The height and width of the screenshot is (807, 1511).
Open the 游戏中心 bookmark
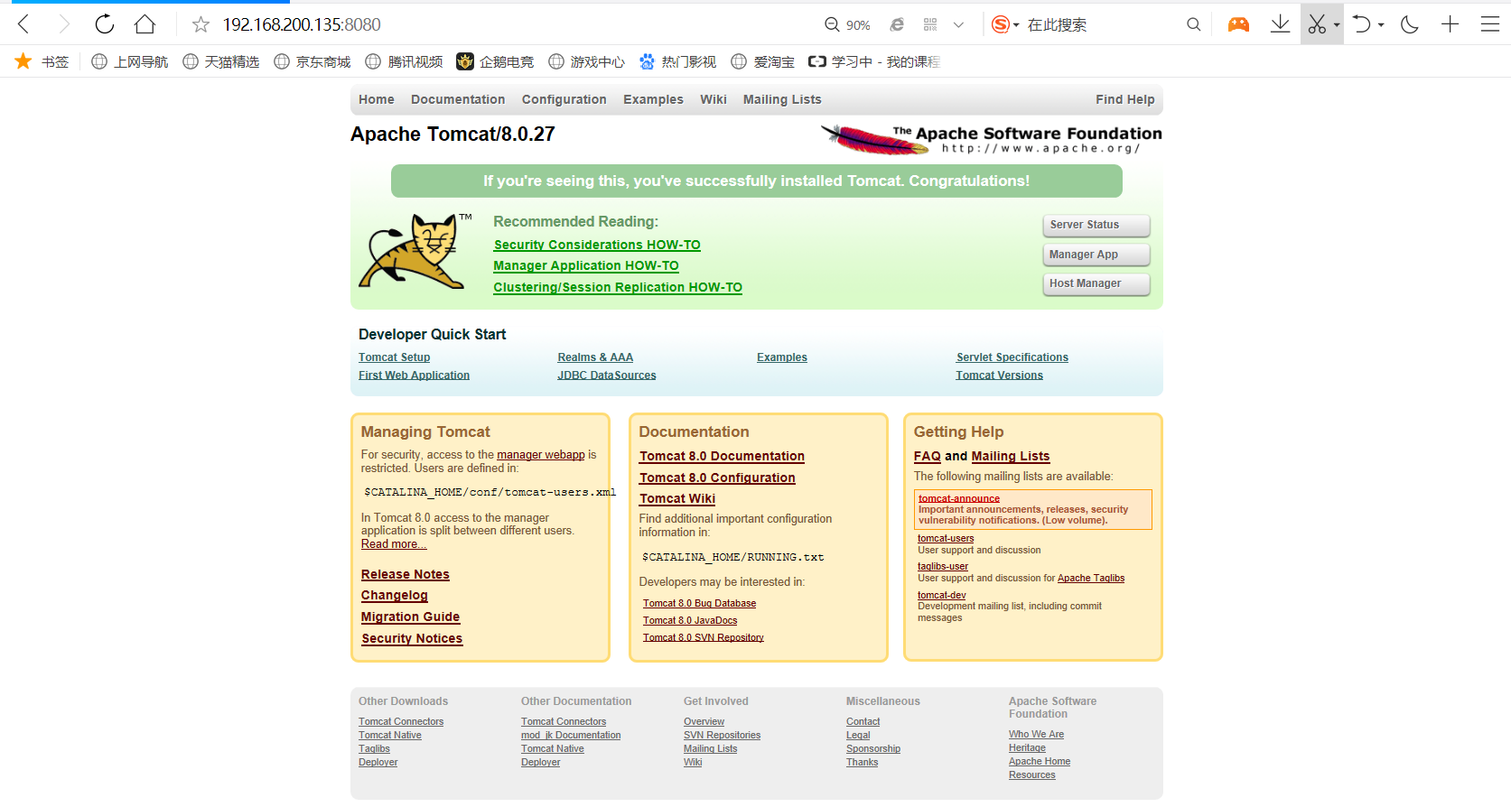(x=586, y=61)
